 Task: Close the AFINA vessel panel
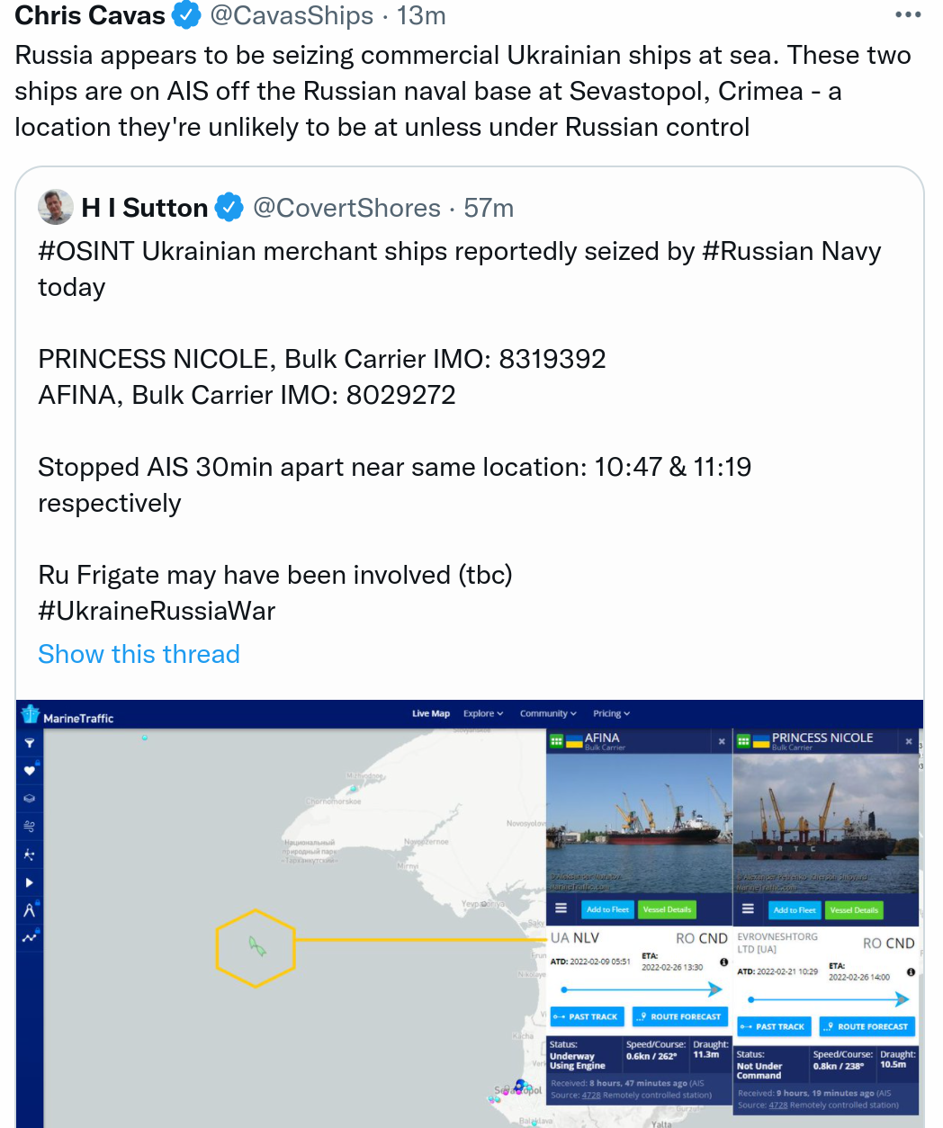[x=722, y=741]
